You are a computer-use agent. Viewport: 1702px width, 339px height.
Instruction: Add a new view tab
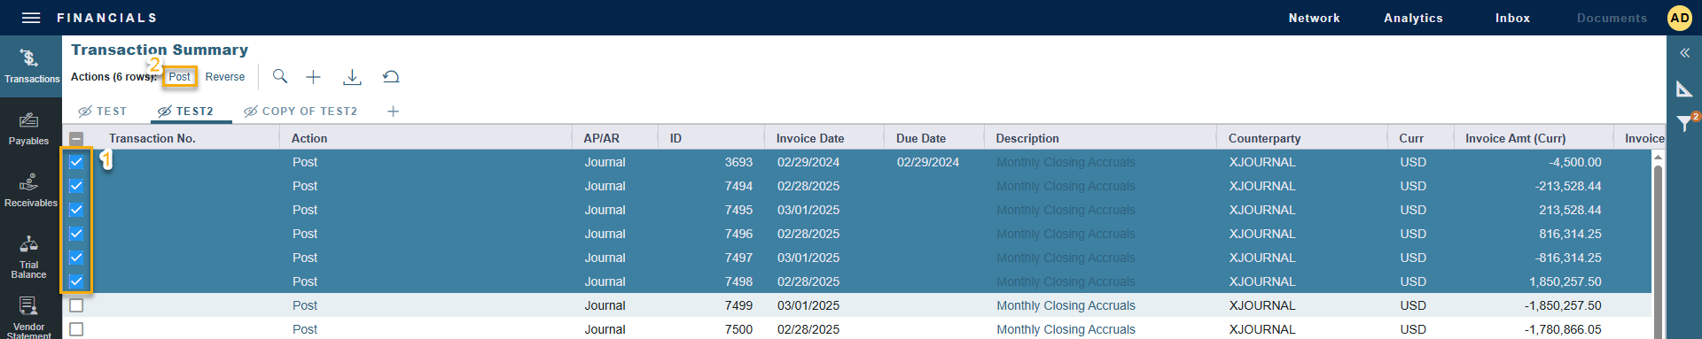[394, 111]
